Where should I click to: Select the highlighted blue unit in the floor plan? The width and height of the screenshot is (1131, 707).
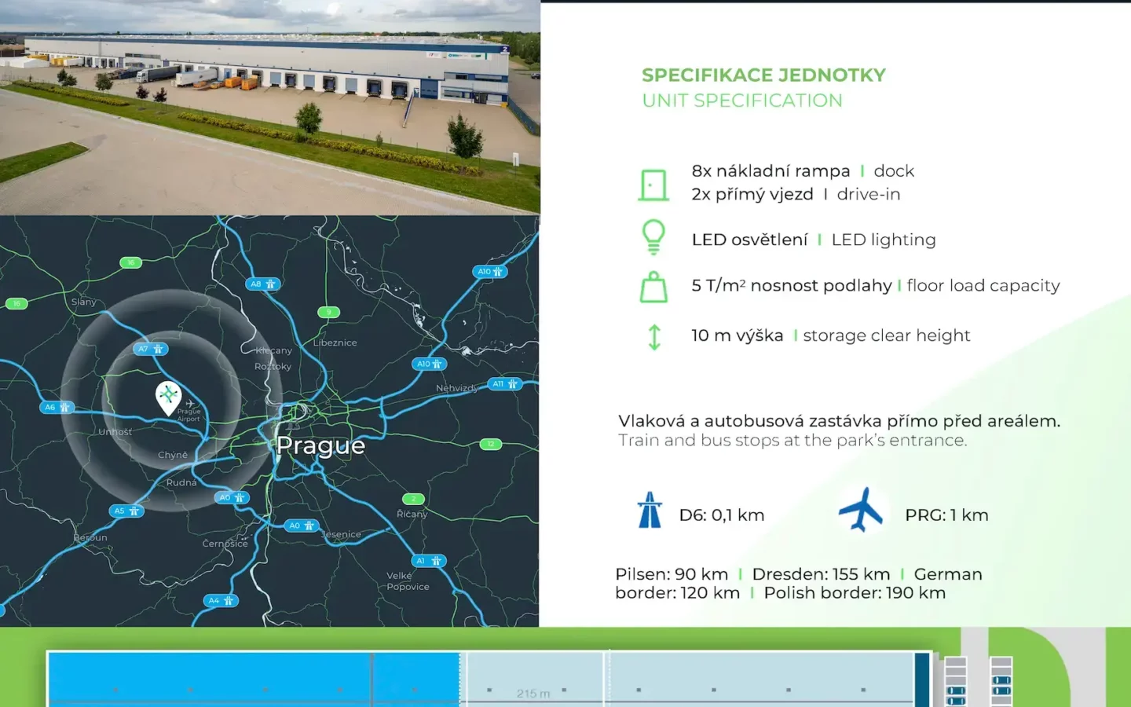(254, 680)
